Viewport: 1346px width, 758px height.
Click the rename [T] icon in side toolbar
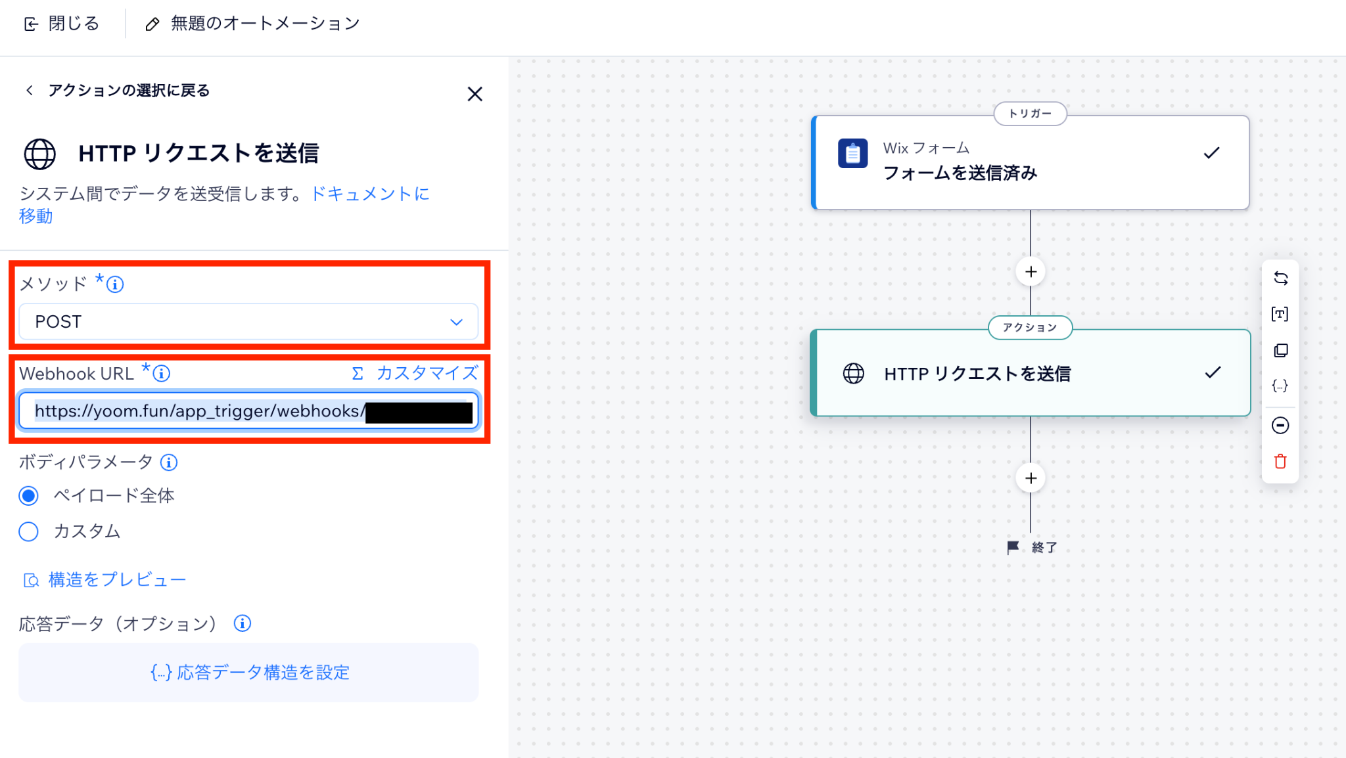tap(1280, 314)
